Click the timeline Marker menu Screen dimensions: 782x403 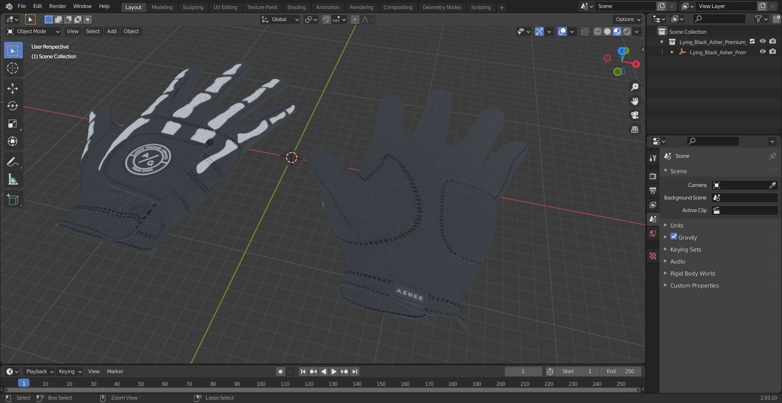coord(115,372)
